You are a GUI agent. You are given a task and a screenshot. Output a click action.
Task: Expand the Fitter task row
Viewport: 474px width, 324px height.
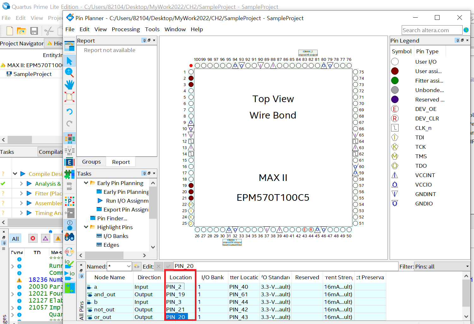click(x=21, y=193)
